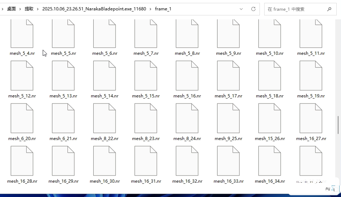The width and height of the screenshot is (341, 197).
Task: Refresh the frame_1 folder view
Action: coord(253,9)
